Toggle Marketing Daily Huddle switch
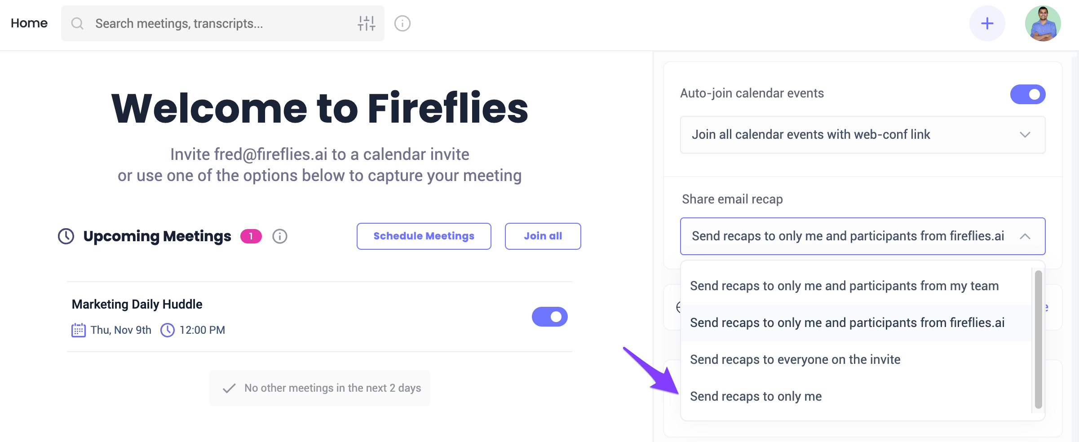The width and height of the screenshot is (1079, 442). (x=549, y=317)
